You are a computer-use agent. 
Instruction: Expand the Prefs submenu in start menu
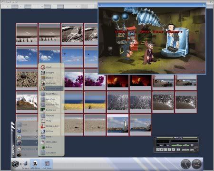37,131
